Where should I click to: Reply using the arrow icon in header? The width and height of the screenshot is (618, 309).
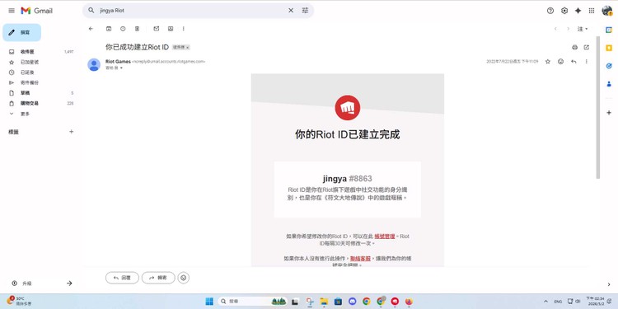[x=574, y=62]
